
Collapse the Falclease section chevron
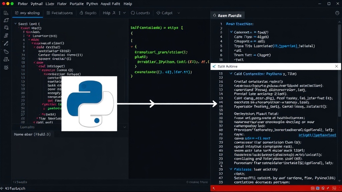[x=231, y=169]
